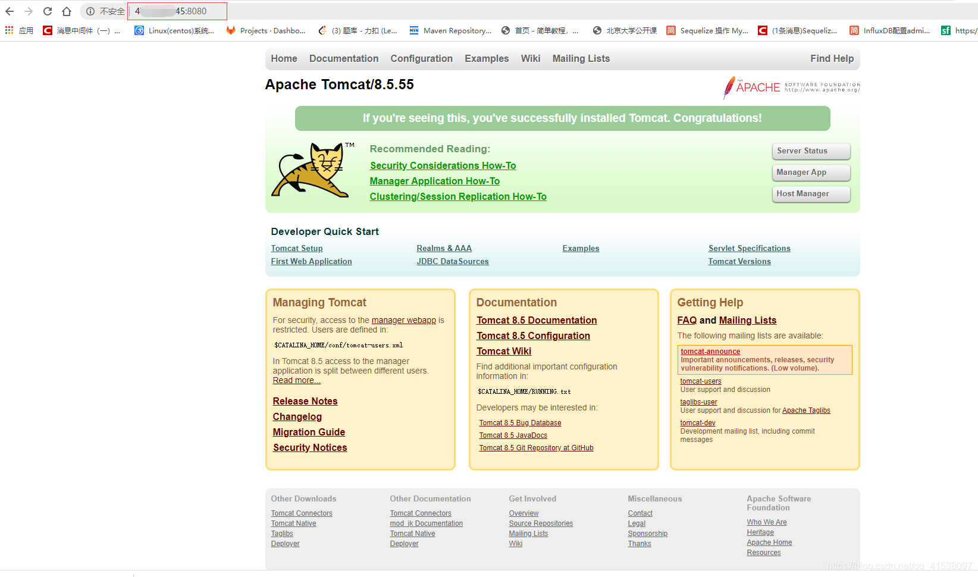
Task: Open Tomcat 8.5 JavaDocs link
Action: 513,435
